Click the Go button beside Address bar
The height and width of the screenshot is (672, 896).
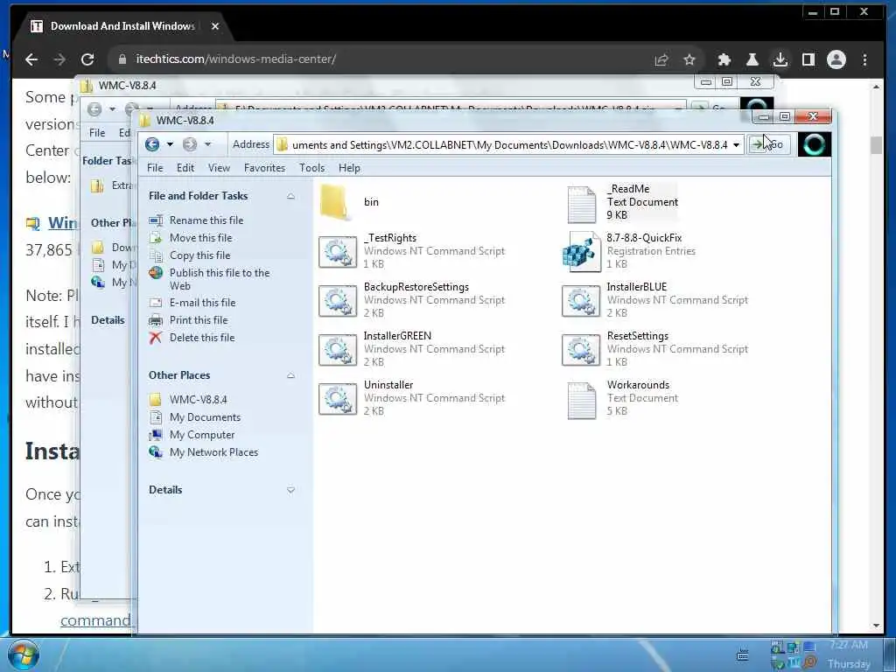(x=768, y=144)
